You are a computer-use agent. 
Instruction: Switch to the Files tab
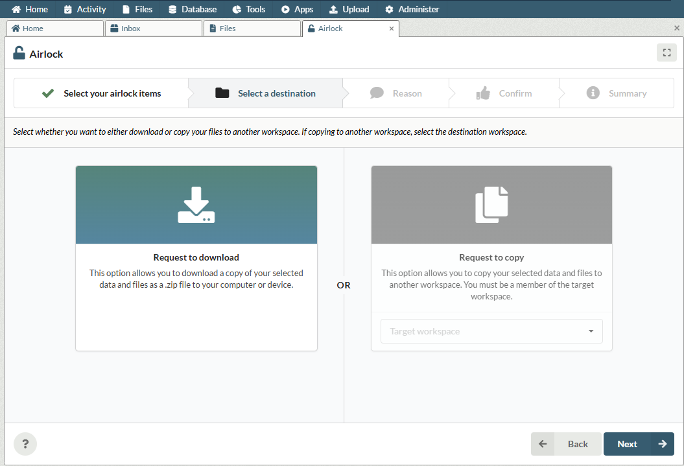pyautogui.click(x=252, y=29)
